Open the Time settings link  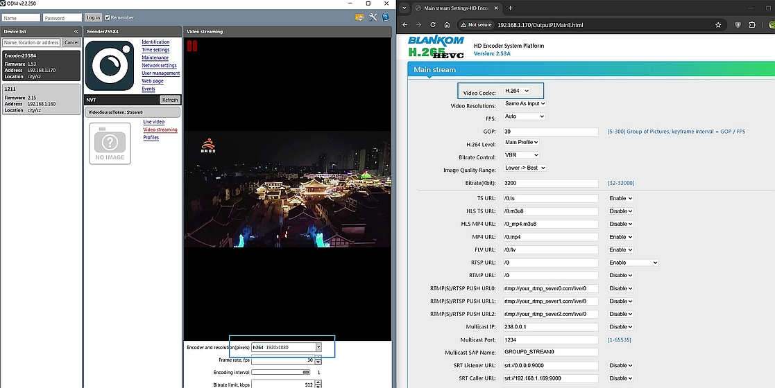[155, 50]
